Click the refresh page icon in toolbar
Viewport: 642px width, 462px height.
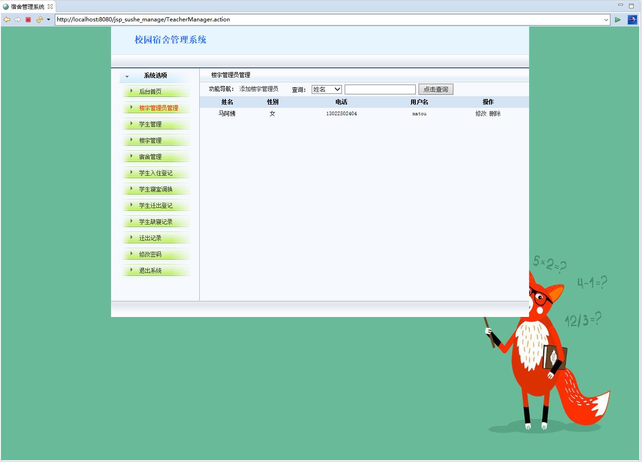[x=39, y=20]
